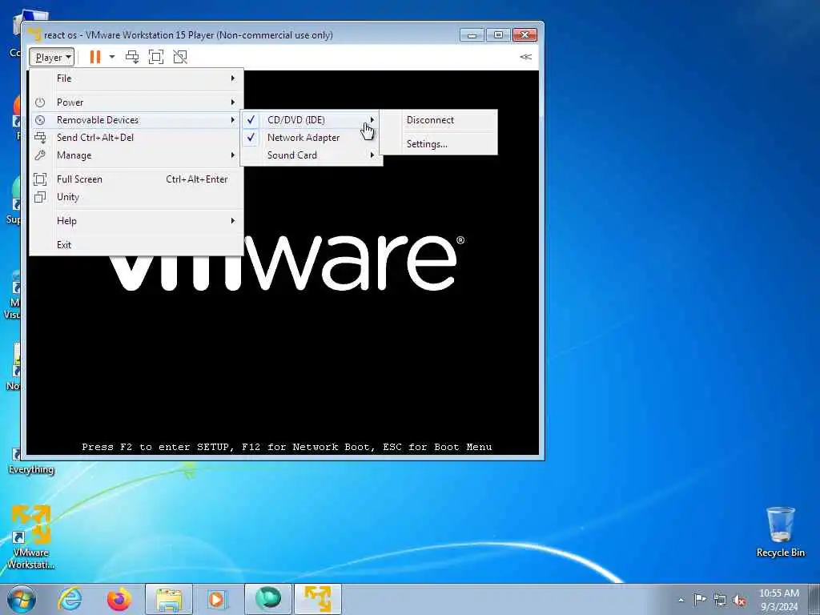
Task: Expand the CD/DVD (IDE) submenu arrow
Action: [x=372, y=120]
